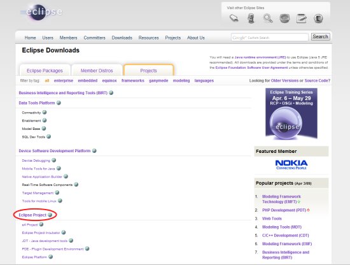Click globe icon next to Native Application Builder

tap(66, 176)
